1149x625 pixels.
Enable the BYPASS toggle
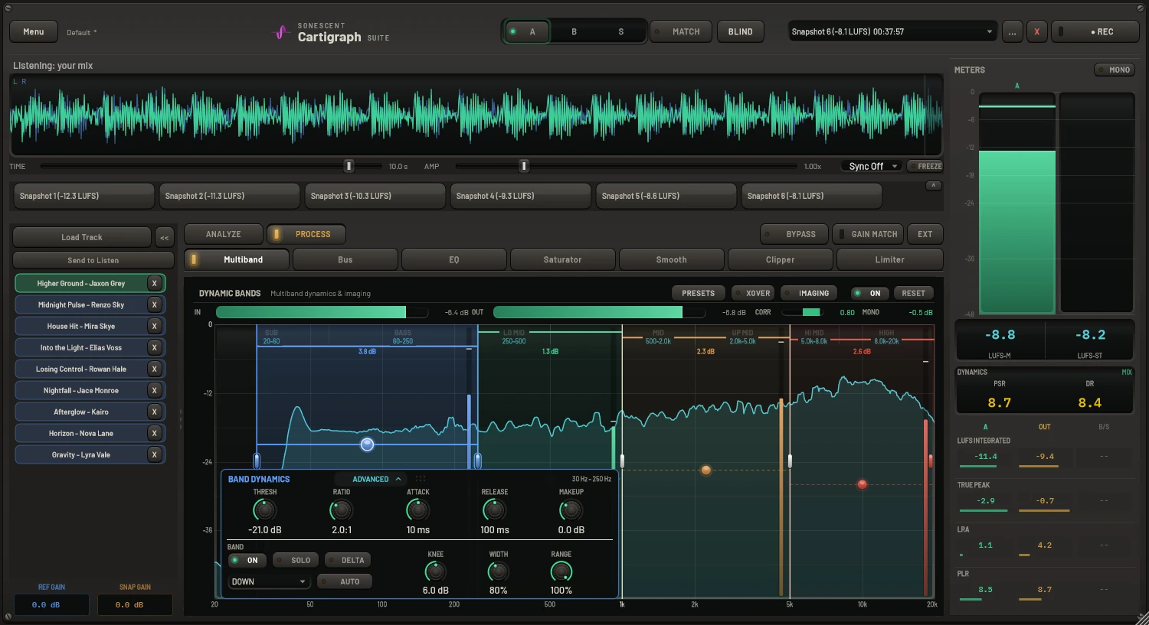pyautogui.click(x=794, y=234)
